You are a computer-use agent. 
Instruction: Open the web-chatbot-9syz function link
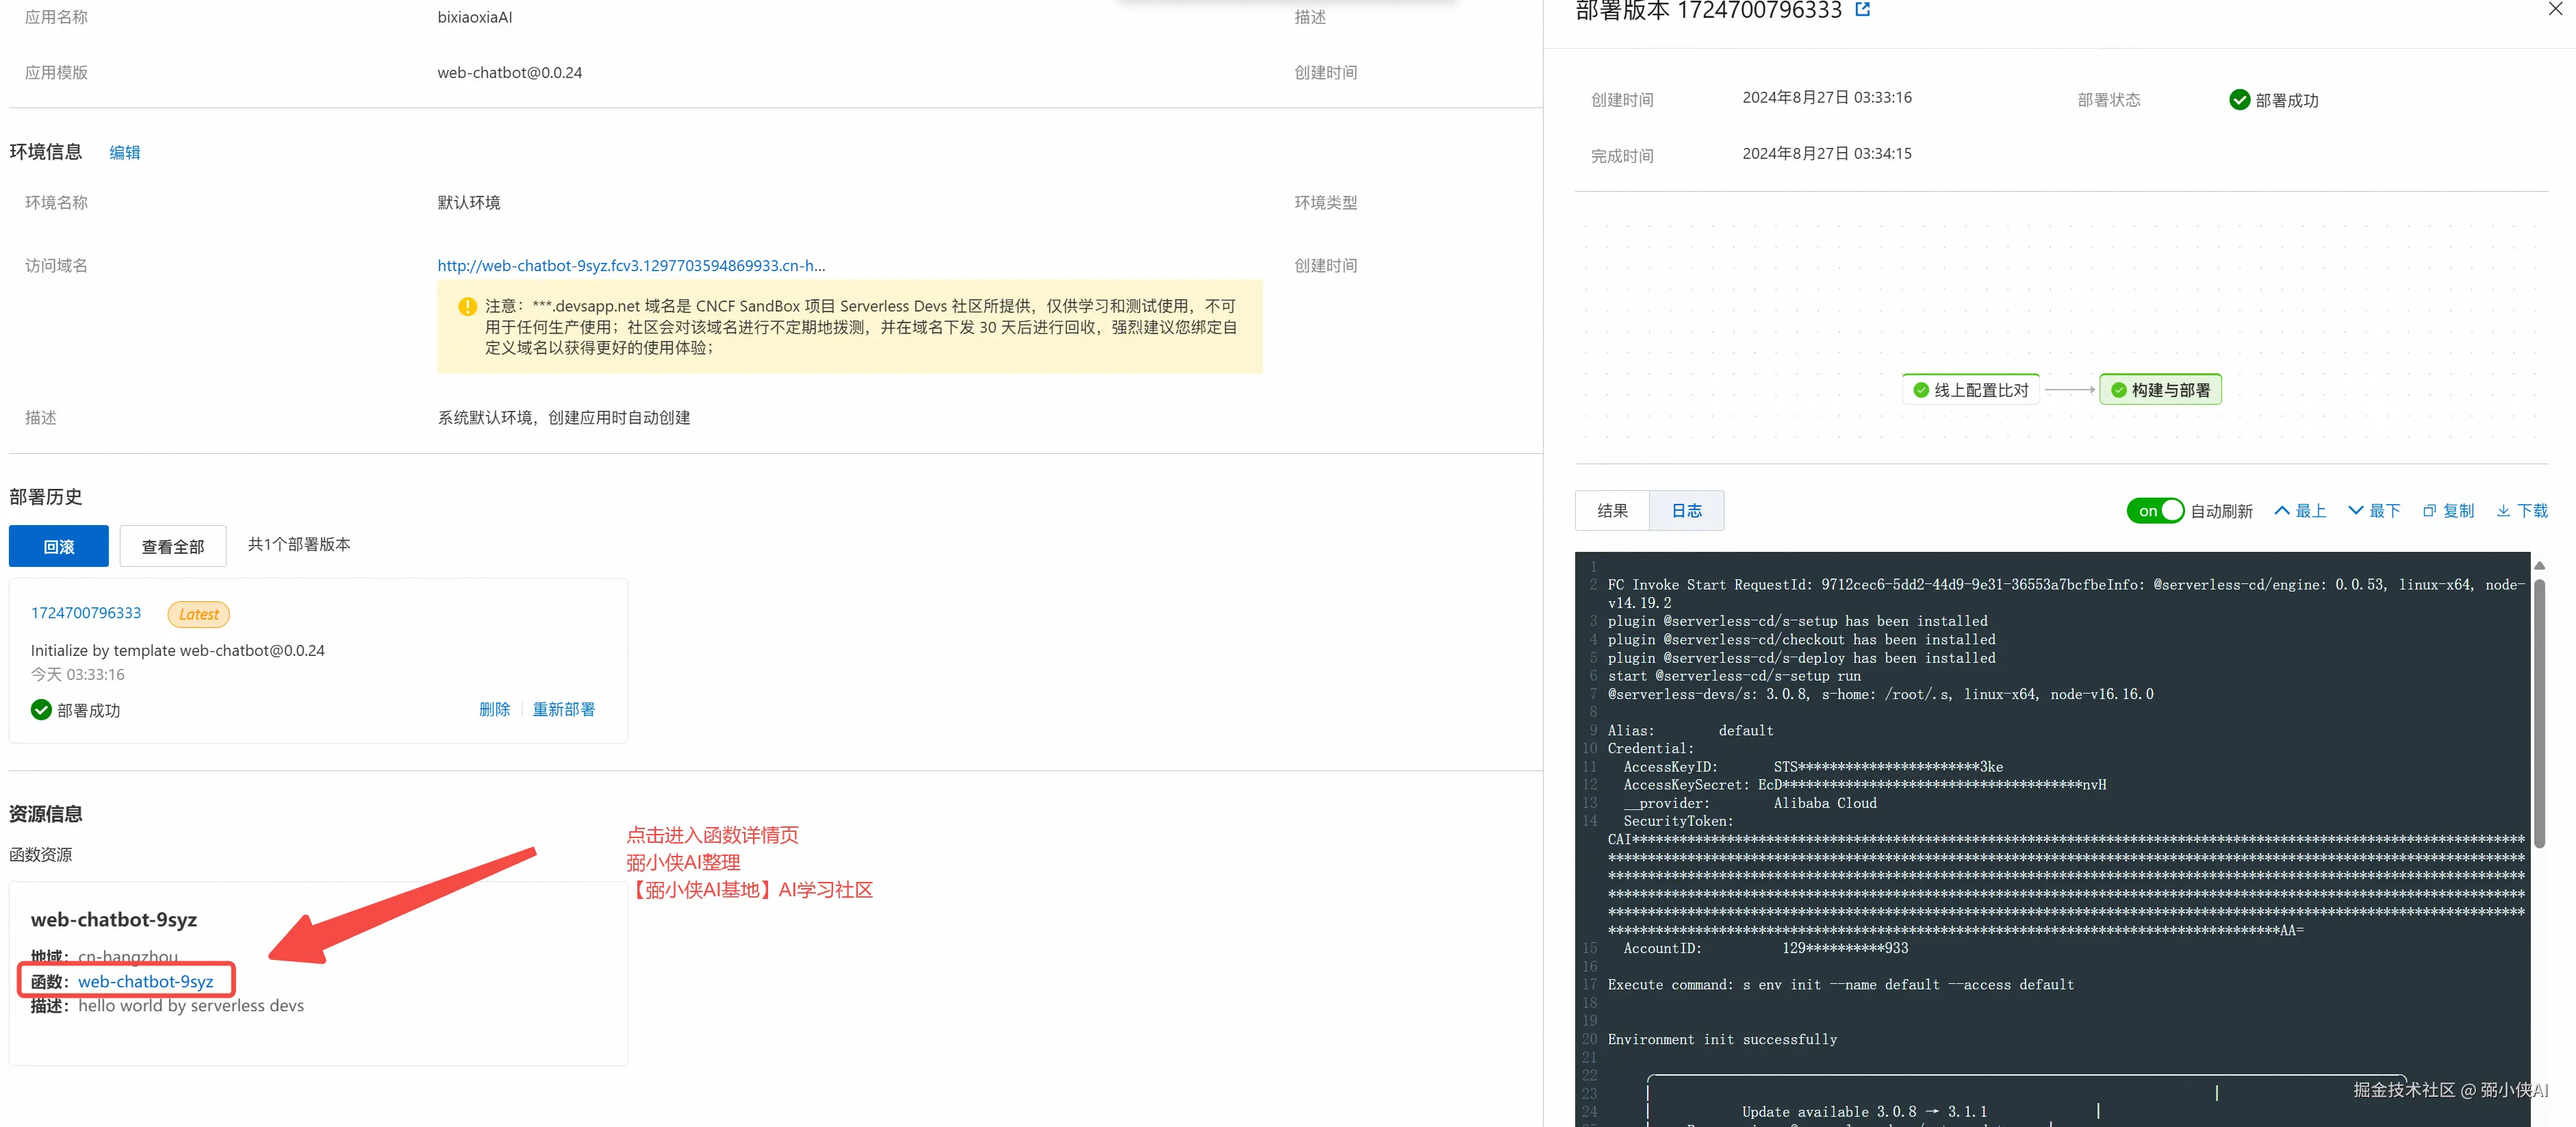point(145,982)
